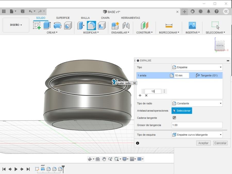232x174 pixels.
Task: Click the Create Sketch icon
Action: [37, 25]
